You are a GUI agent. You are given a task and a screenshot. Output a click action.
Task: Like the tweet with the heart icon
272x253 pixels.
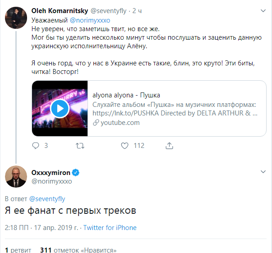pos(125,146)
